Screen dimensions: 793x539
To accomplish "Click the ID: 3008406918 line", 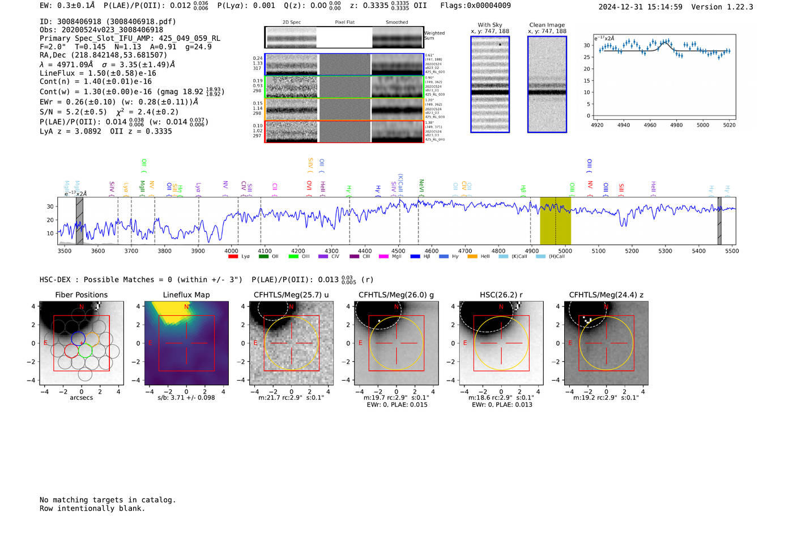I will pyautogui.click(x=108, y=21).
